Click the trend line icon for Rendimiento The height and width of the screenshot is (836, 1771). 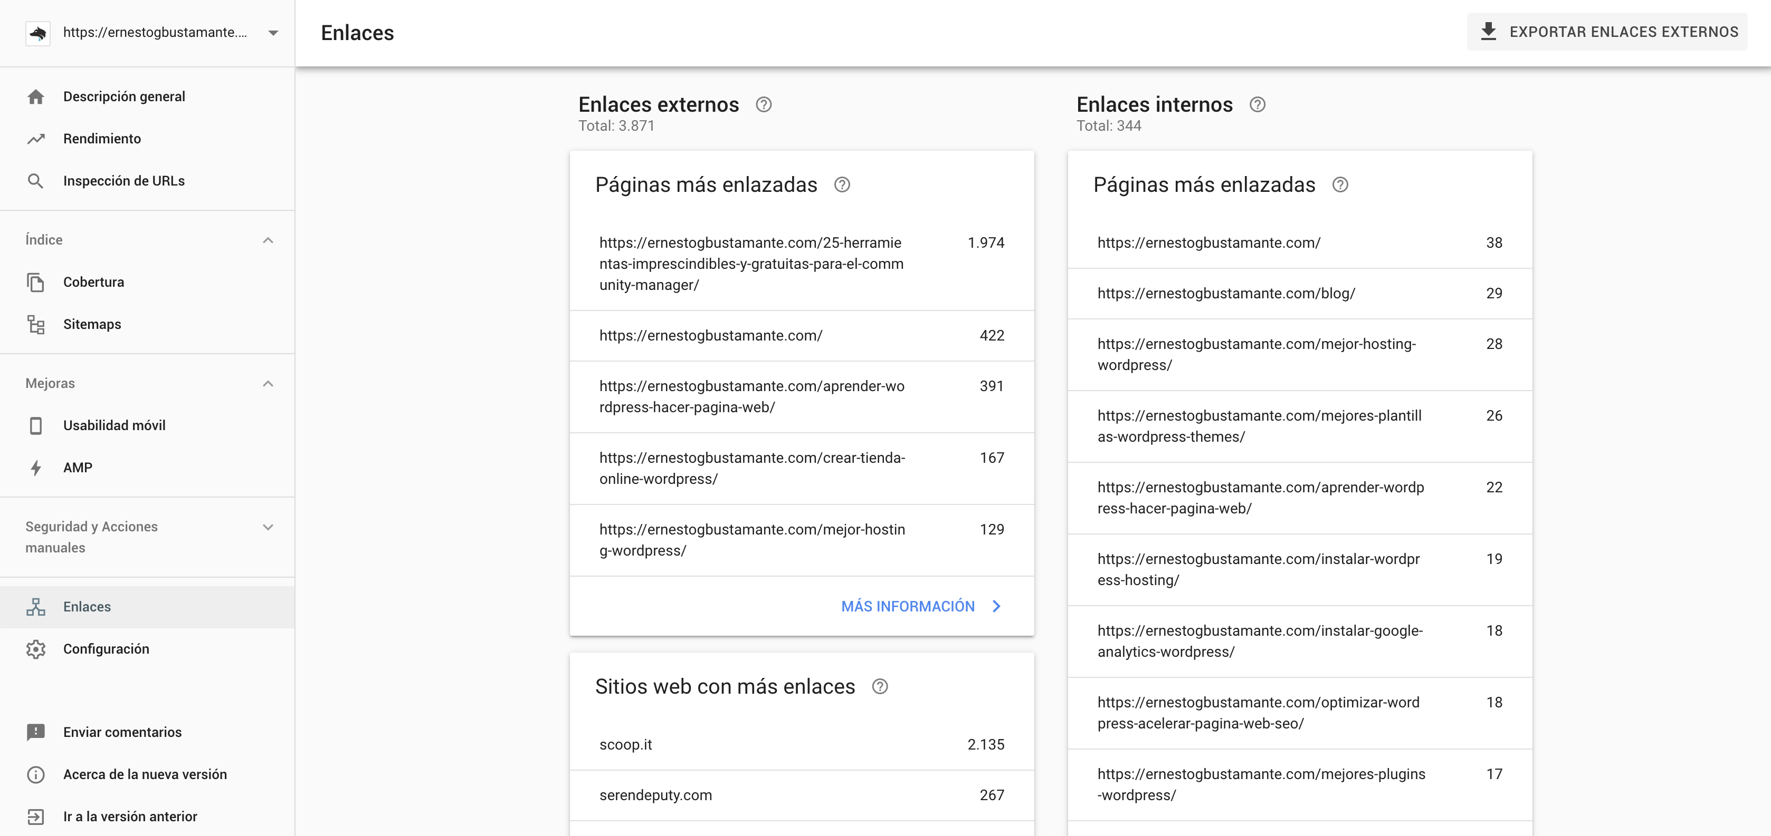pyautogui.click(x=36, y=139)
